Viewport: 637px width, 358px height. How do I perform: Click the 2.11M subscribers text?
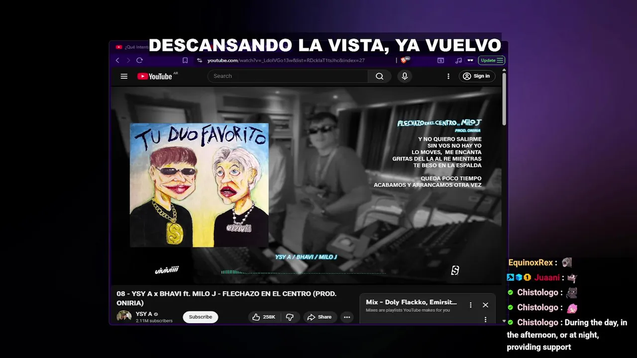pyautogui.click(x=154, y=321)
